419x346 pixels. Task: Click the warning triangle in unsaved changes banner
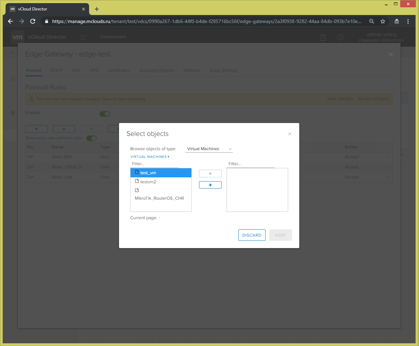coord(32,99)
